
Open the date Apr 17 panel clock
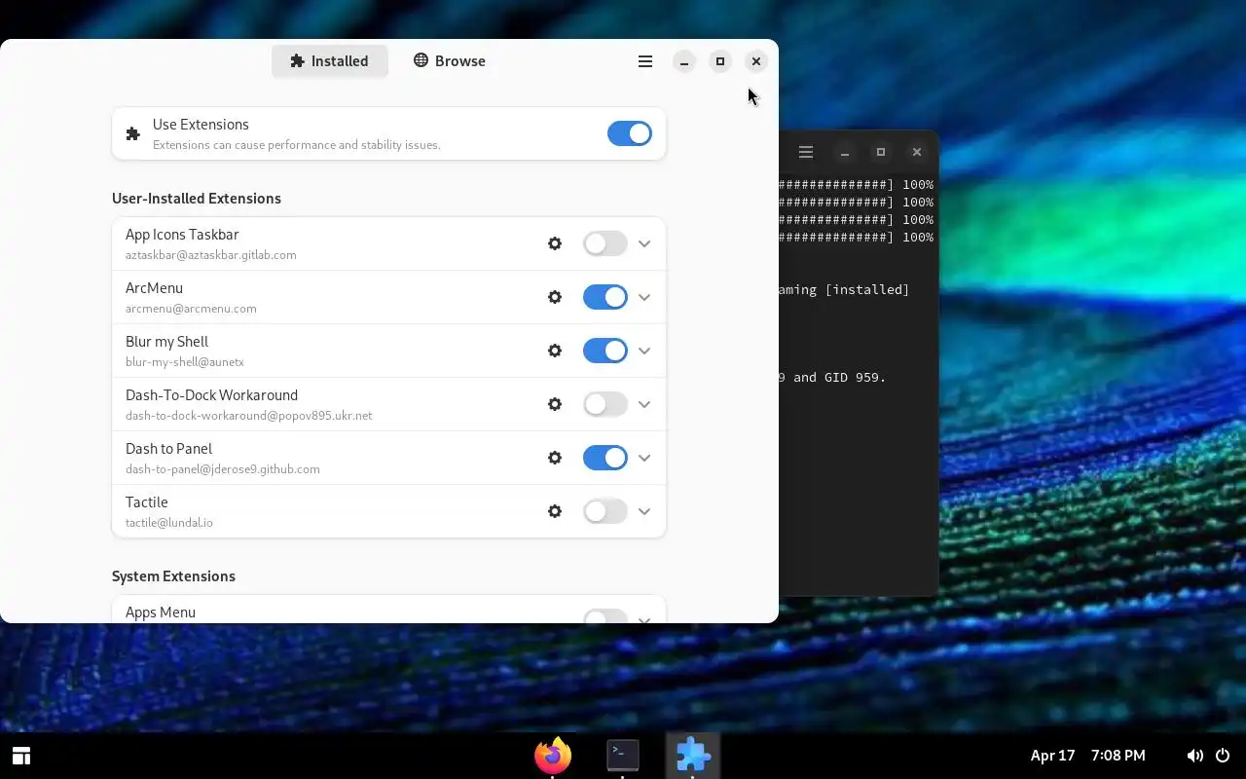click(1052, 756)
